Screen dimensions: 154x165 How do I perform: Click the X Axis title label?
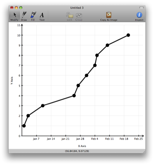82,146
